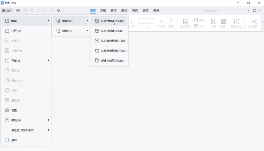
Task: Click 退出 to exit the application
Action: (14, 140)
